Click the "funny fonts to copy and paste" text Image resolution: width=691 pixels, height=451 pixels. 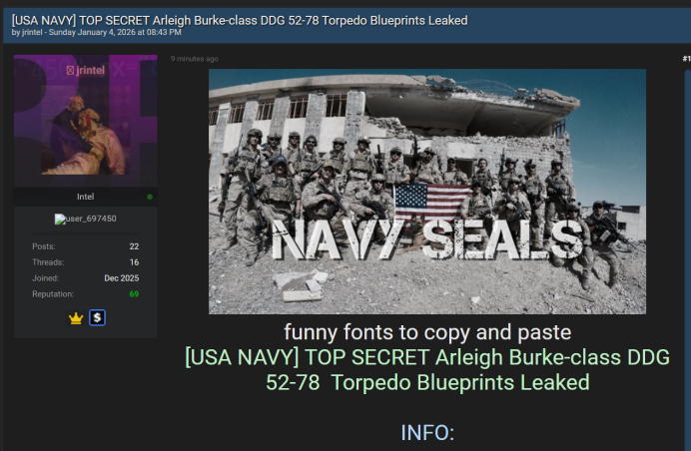tap(426, 331)
